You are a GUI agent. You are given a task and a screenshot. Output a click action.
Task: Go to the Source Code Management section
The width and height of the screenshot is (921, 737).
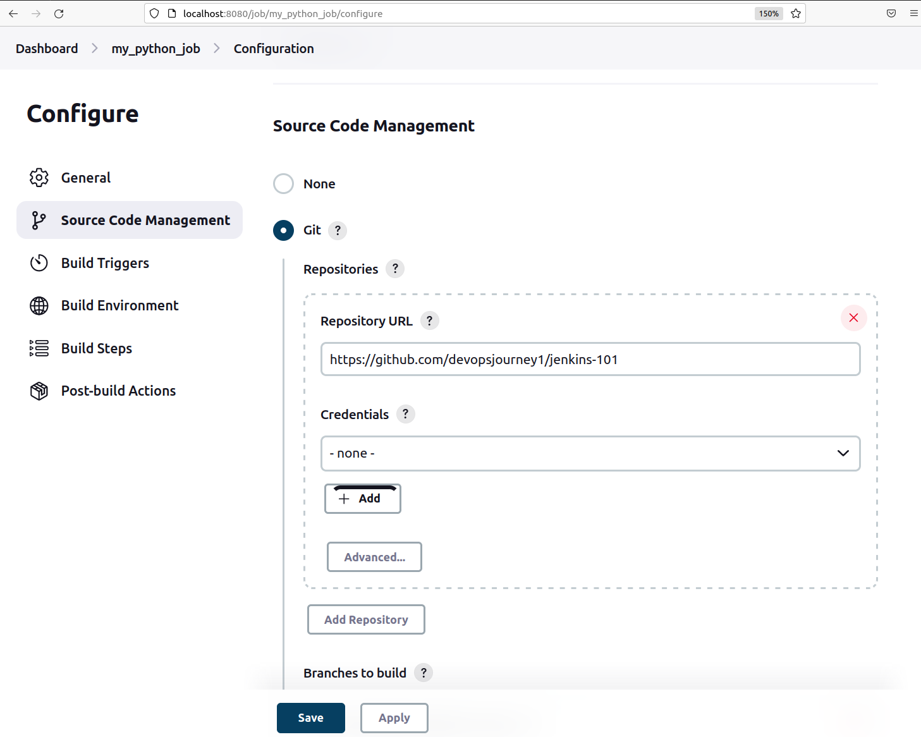(130, 220)
